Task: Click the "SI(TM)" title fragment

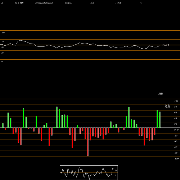Action: [x=68, y=3]
